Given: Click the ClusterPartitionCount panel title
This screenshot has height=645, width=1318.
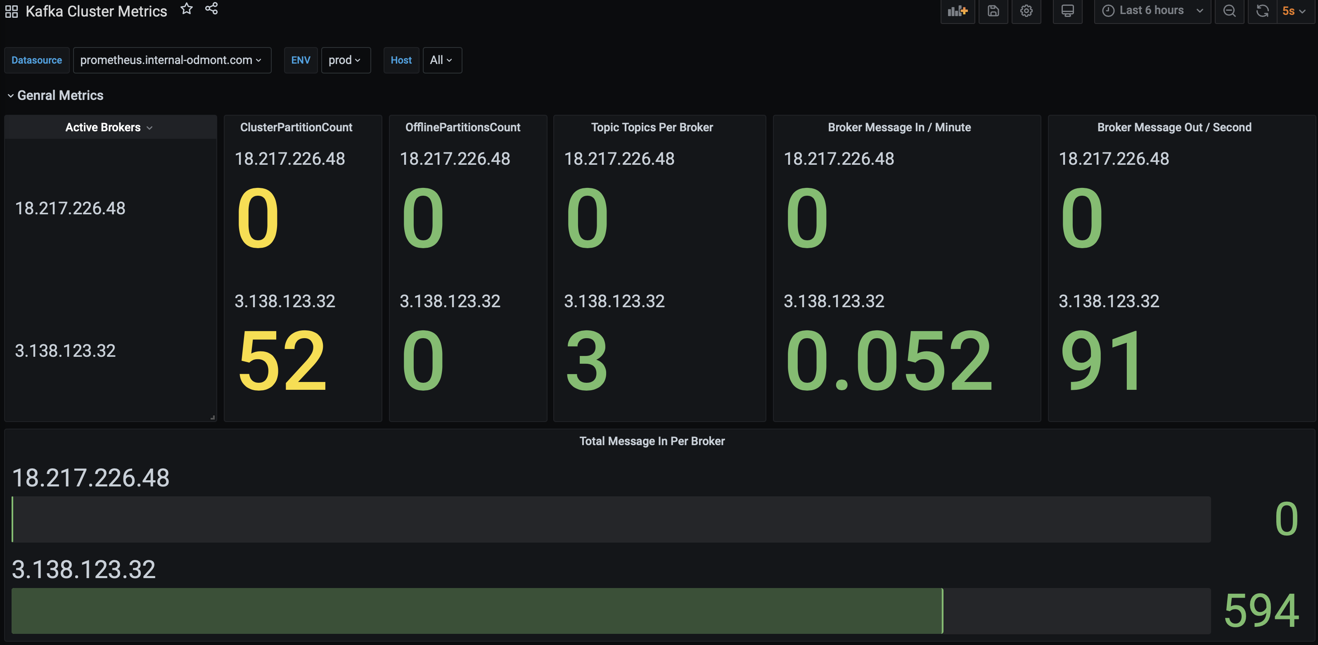Looking at the screenshot, I should click(x=296, y=127).
